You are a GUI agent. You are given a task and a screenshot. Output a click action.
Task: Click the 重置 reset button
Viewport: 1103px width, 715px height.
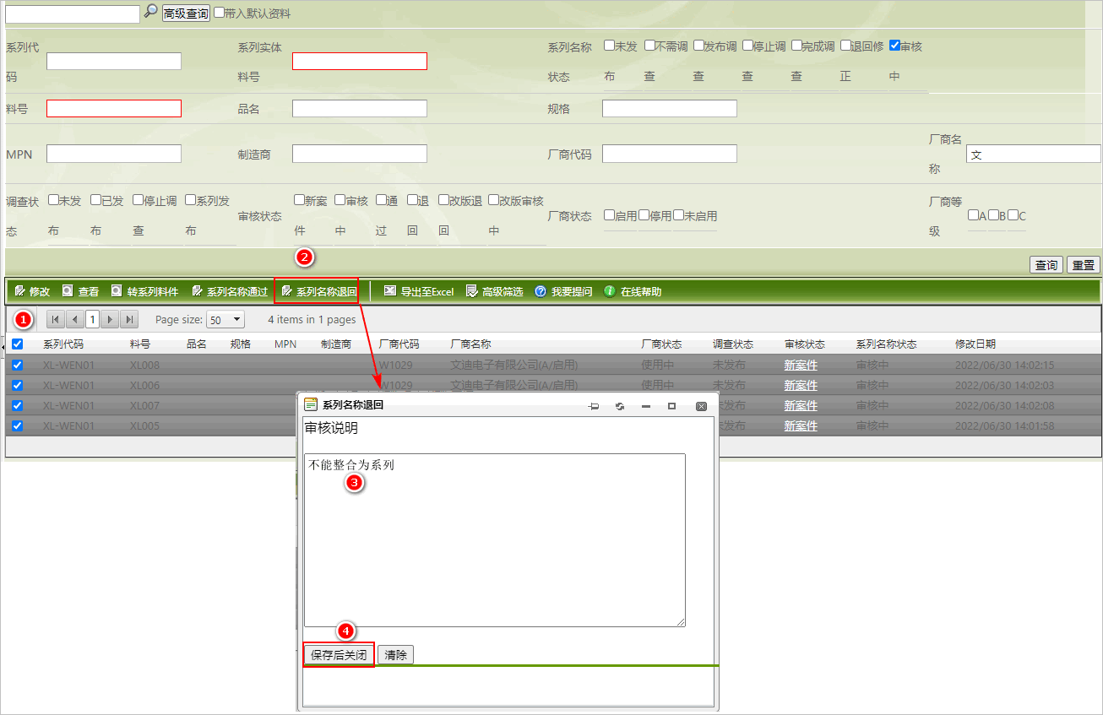(x=1084, y=265)
